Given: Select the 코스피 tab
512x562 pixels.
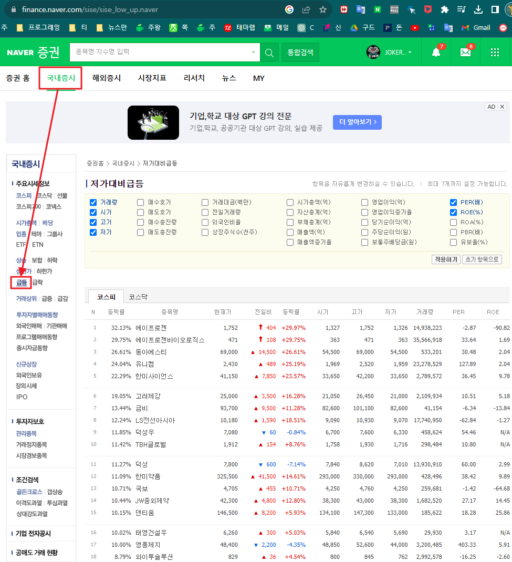Looking at the screenshot, I should click(106, 297).
